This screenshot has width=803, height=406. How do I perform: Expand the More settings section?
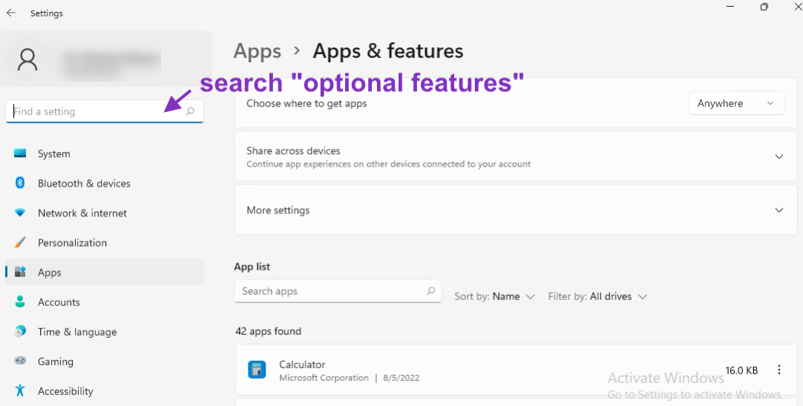(516, 210)
